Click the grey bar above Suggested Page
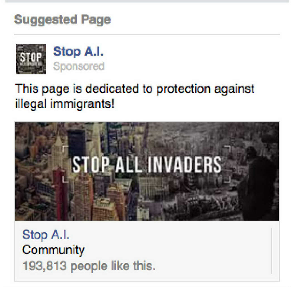 click(x=147, y=1)
